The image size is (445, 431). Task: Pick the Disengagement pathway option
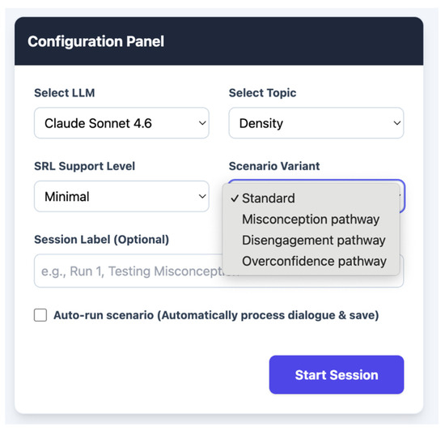pos(311,240)
